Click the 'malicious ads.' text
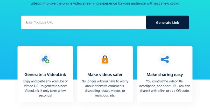The width and height of the screenshot is (210, 110). coord(105,95)
